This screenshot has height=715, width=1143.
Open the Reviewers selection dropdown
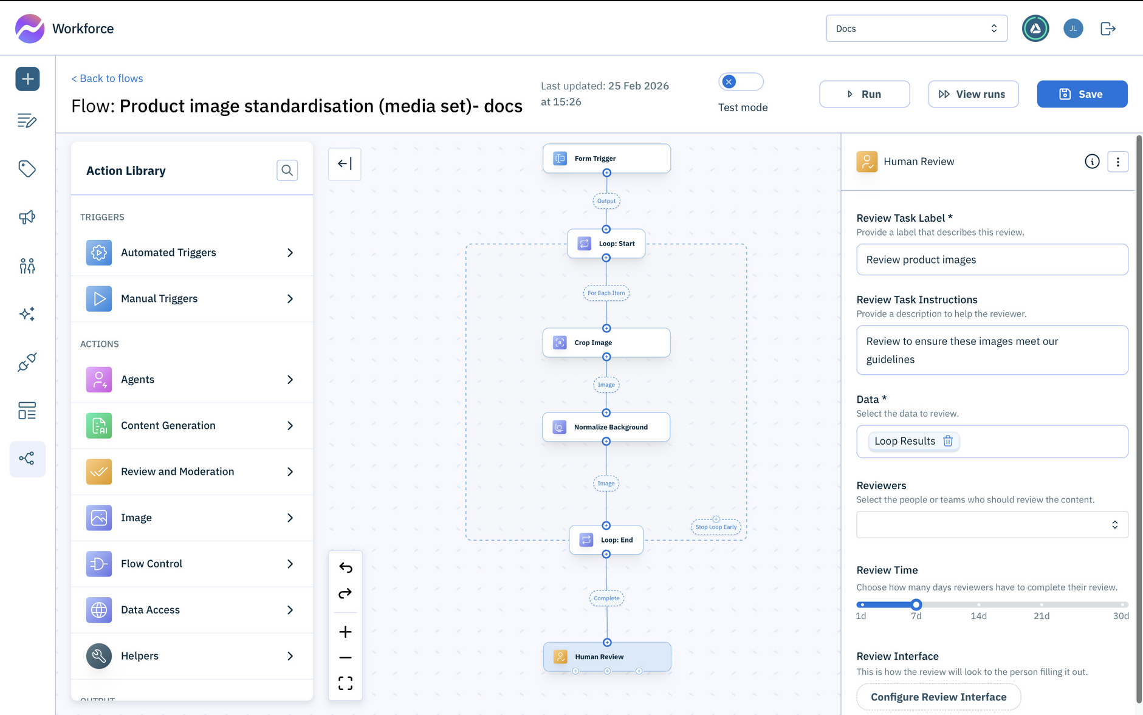click(x=992, y=524)
